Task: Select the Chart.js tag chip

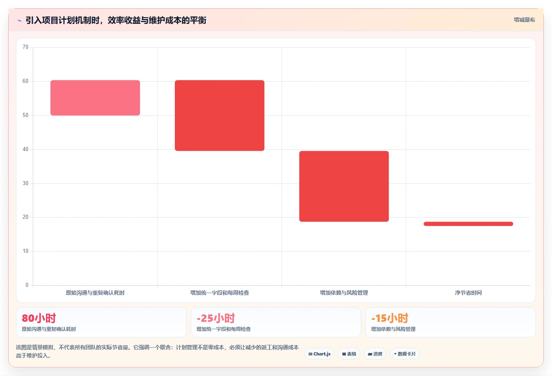Action: point(319,354)
